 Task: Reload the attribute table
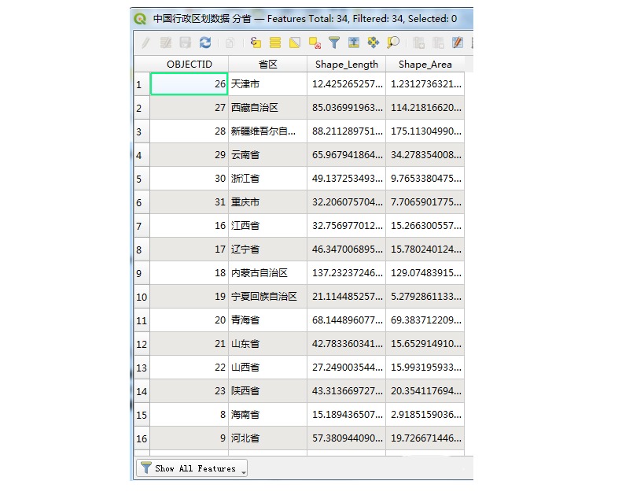pyautogui.click(x=205, y=43)
